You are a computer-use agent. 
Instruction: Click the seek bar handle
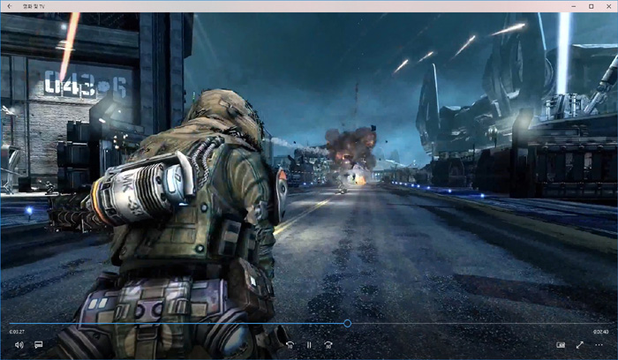(347, 323)
